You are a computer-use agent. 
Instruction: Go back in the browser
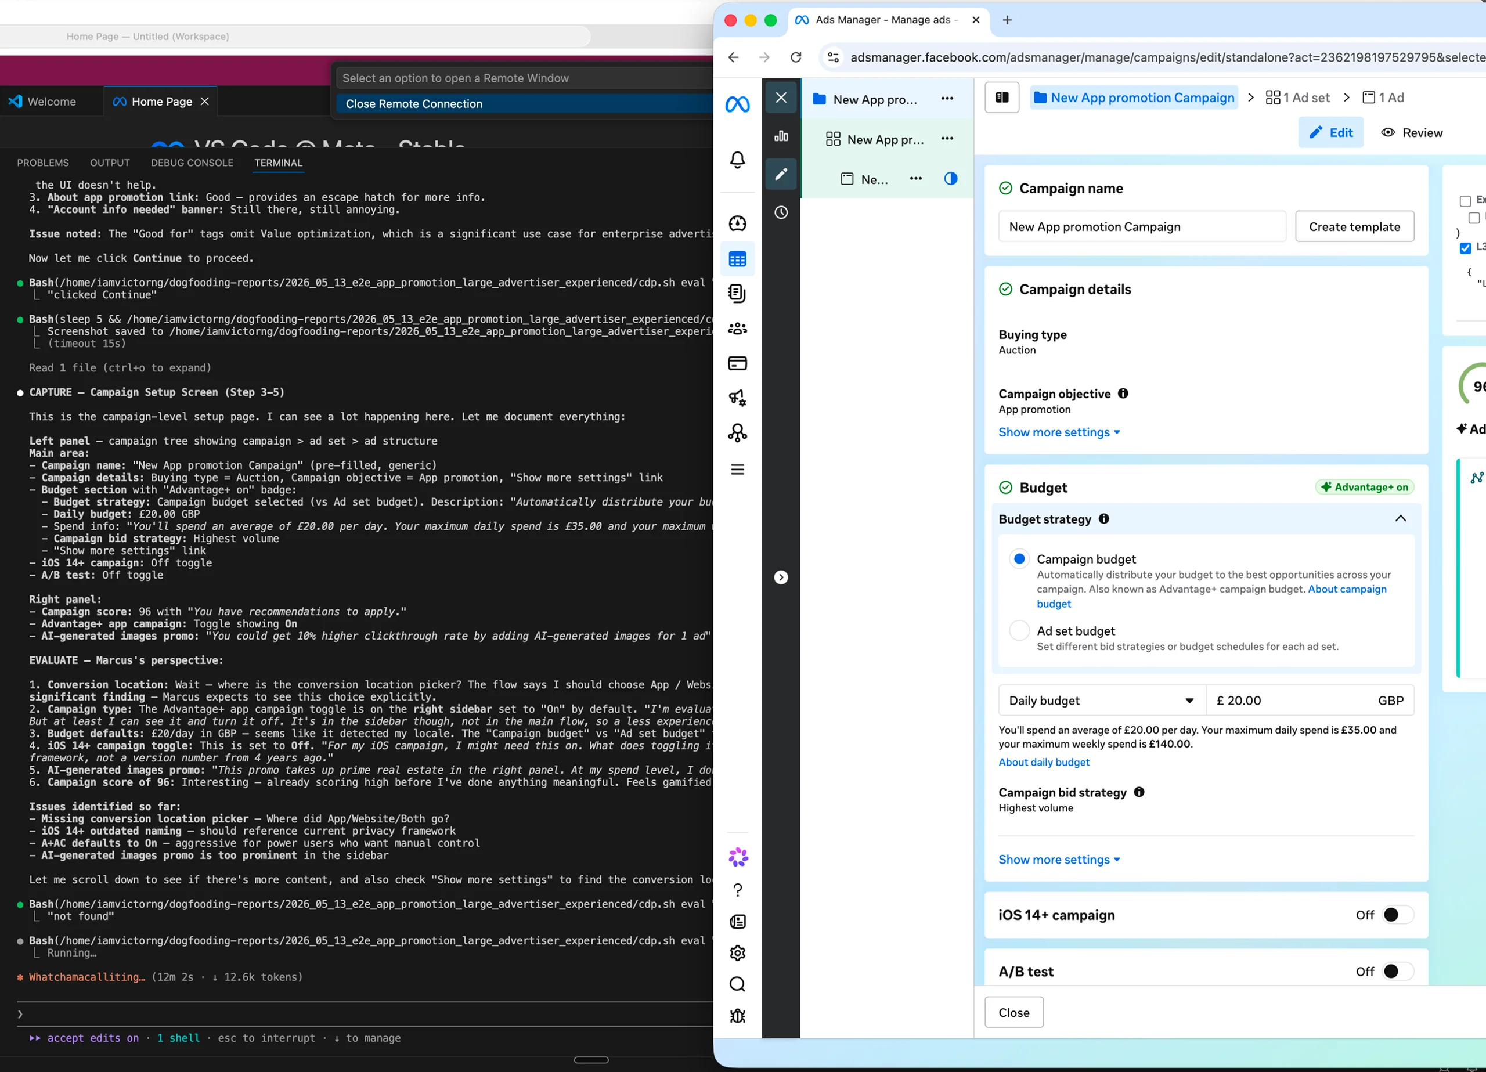(733, 57)
